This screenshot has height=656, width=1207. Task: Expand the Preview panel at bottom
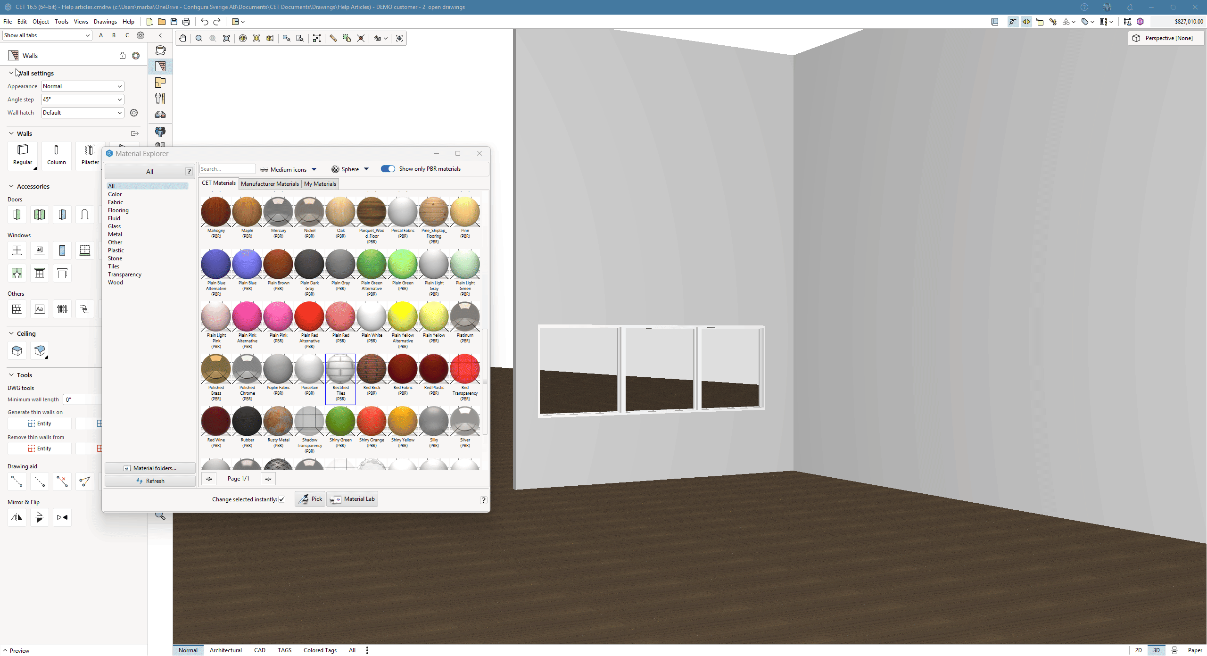pos(16,651)
